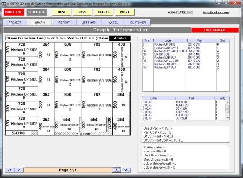Select the Kitchen BOY SUB 400 X 560 row
The image size is (243, 178).
click(x=186, y=67)
